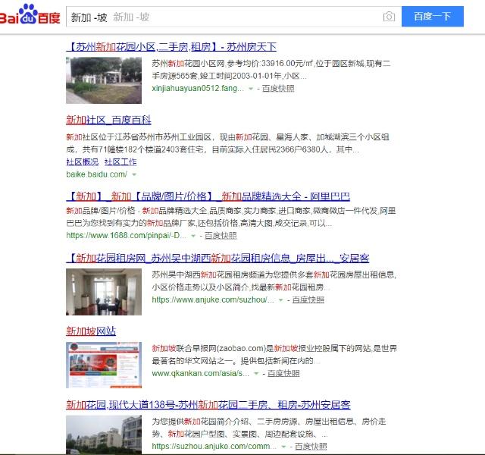Open 百度快照 for xinjiahuayuan0512.fang result
Screen dimensions: 485x455
tap(278, 89)
